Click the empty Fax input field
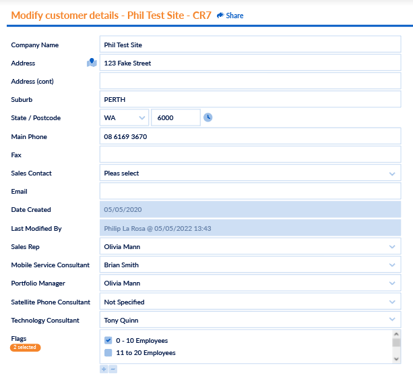This screenshot has width=413, height=380. [250, 155]
